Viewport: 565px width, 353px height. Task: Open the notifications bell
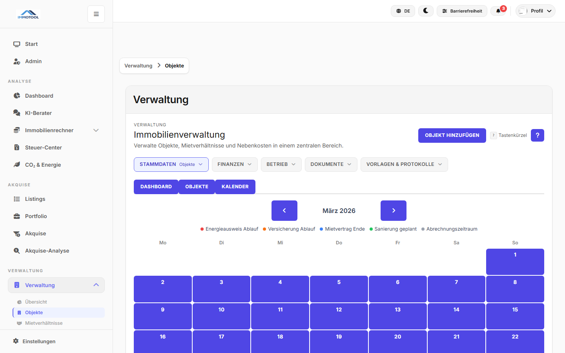tap(498, 11)
